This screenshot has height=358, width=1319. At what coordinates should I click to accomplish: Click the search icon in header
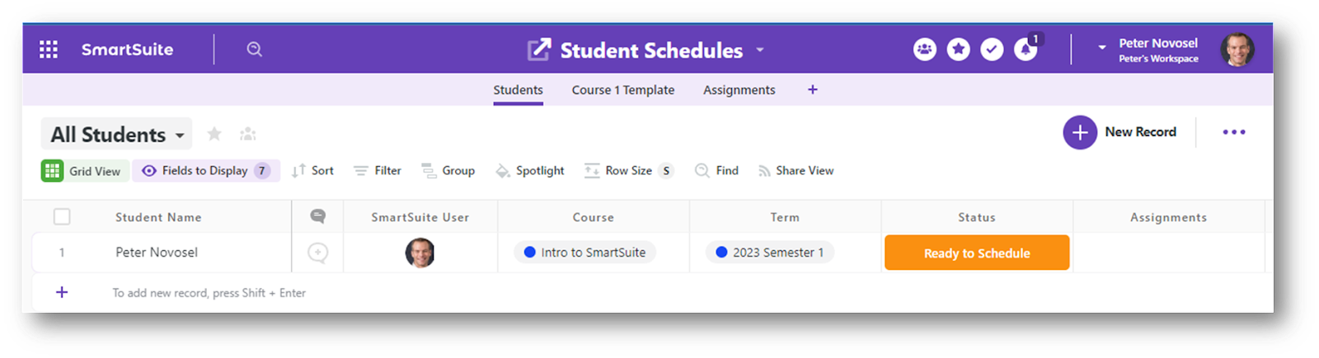pos(254,49)
